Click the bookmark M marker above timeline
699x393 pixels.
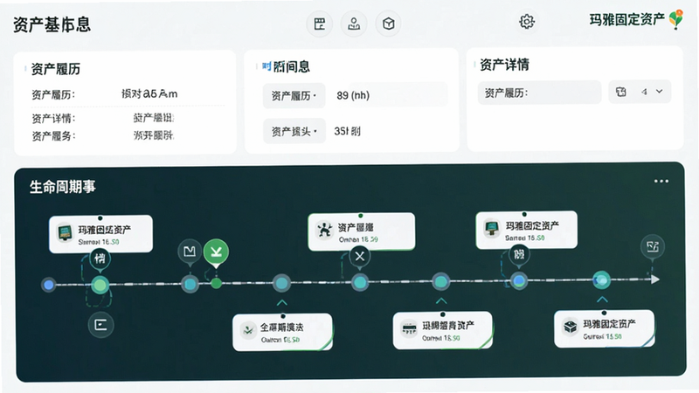point(190,252)
